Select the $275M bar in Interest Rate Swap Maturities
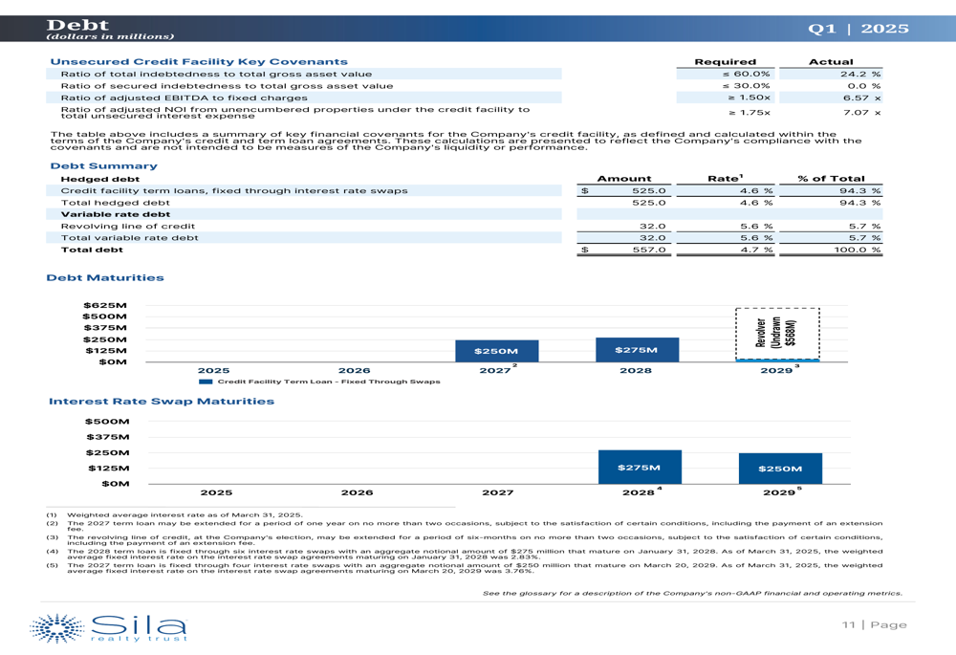The width and height of the screenshot is (956, 655). 640,468
